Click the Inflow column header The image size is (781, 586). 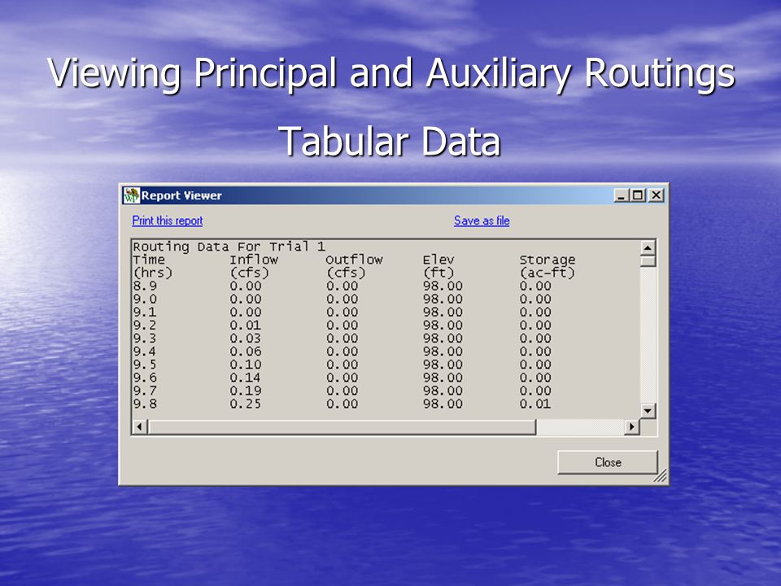pyautogui.click(x=254, y=260)
